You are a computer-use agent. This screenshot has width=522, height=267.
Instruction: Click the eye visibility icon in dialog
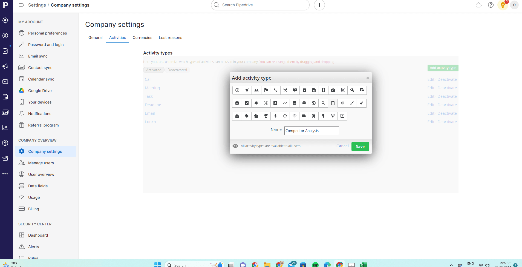coord(235,146)
